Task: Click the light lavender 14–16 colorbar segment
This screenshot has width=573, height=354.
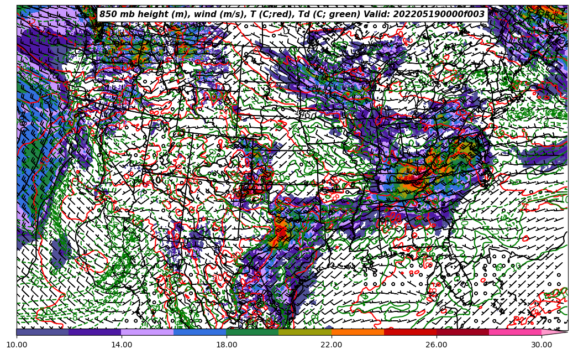Action: pos(148,332)
